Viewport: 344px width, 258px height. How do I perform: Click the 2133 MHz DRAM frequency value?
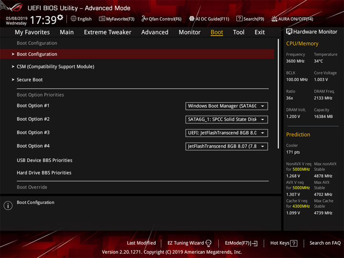tap(323, 98)
